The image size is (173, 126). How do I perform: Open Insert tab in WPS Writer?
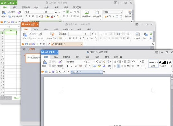56,57
